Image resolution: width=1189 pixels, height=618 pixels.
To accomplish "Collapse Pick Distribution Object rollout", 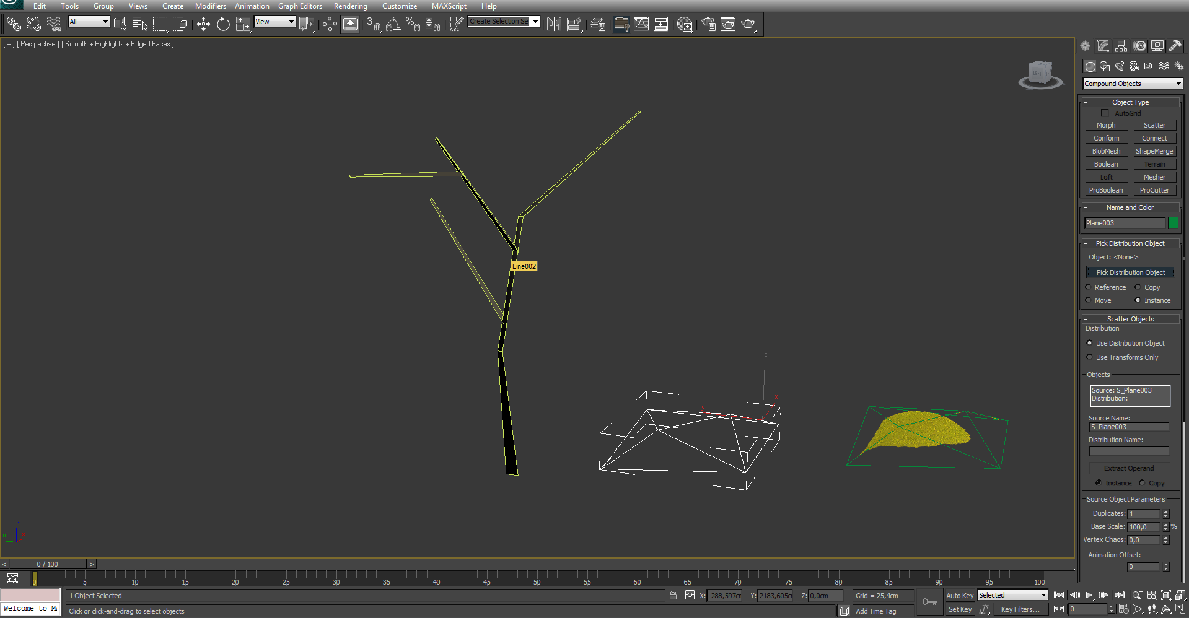I will (x=1131, y=243).
